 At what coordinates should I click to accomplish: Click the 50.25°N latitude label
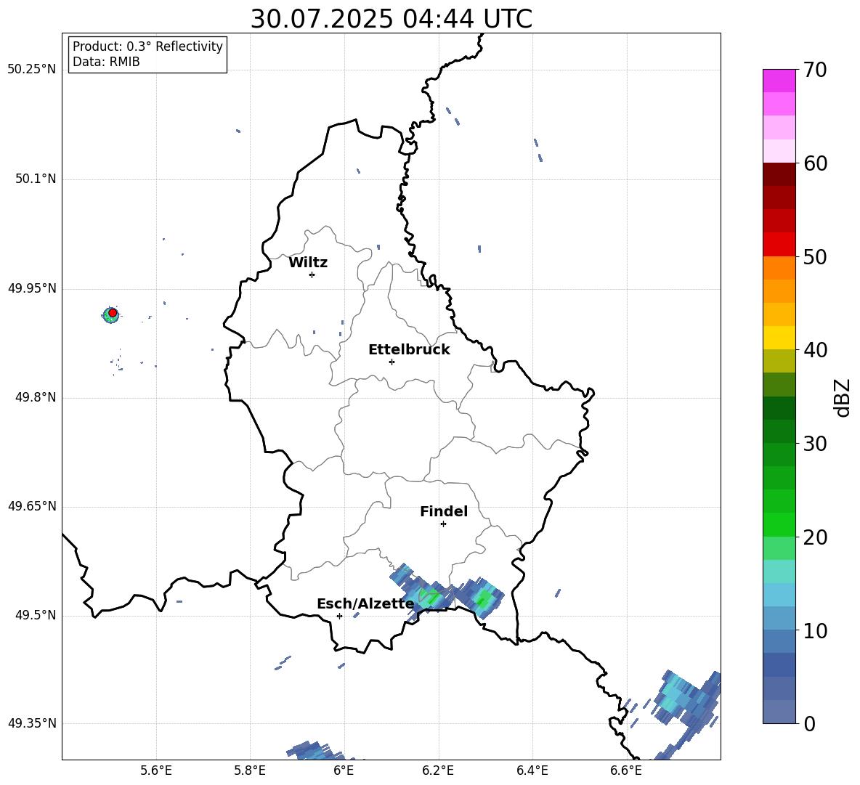32,70
